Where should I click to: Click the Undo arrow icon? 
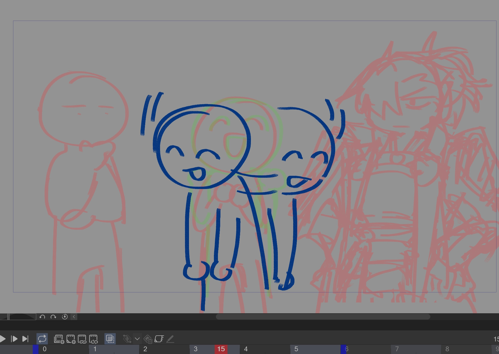point(42,317)
